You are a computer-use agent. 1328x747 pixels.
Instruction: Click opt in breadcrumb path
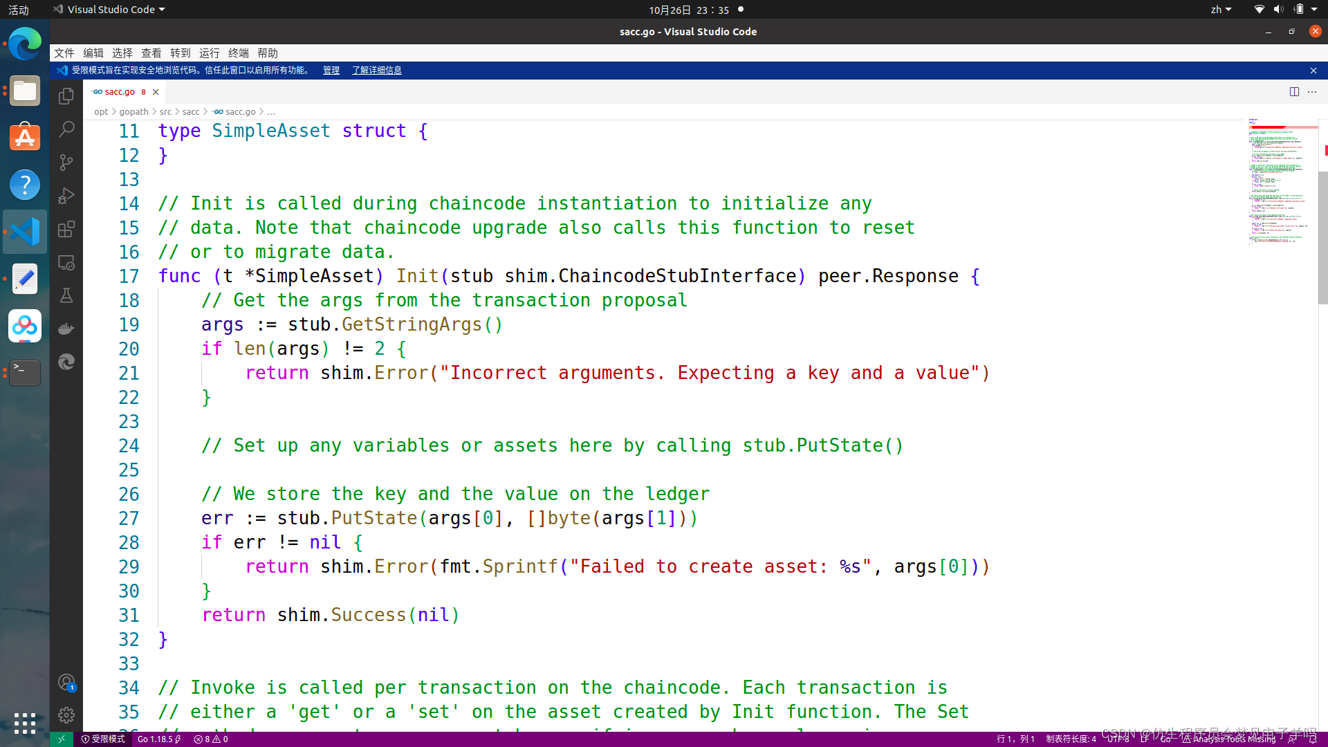[101, 111]
